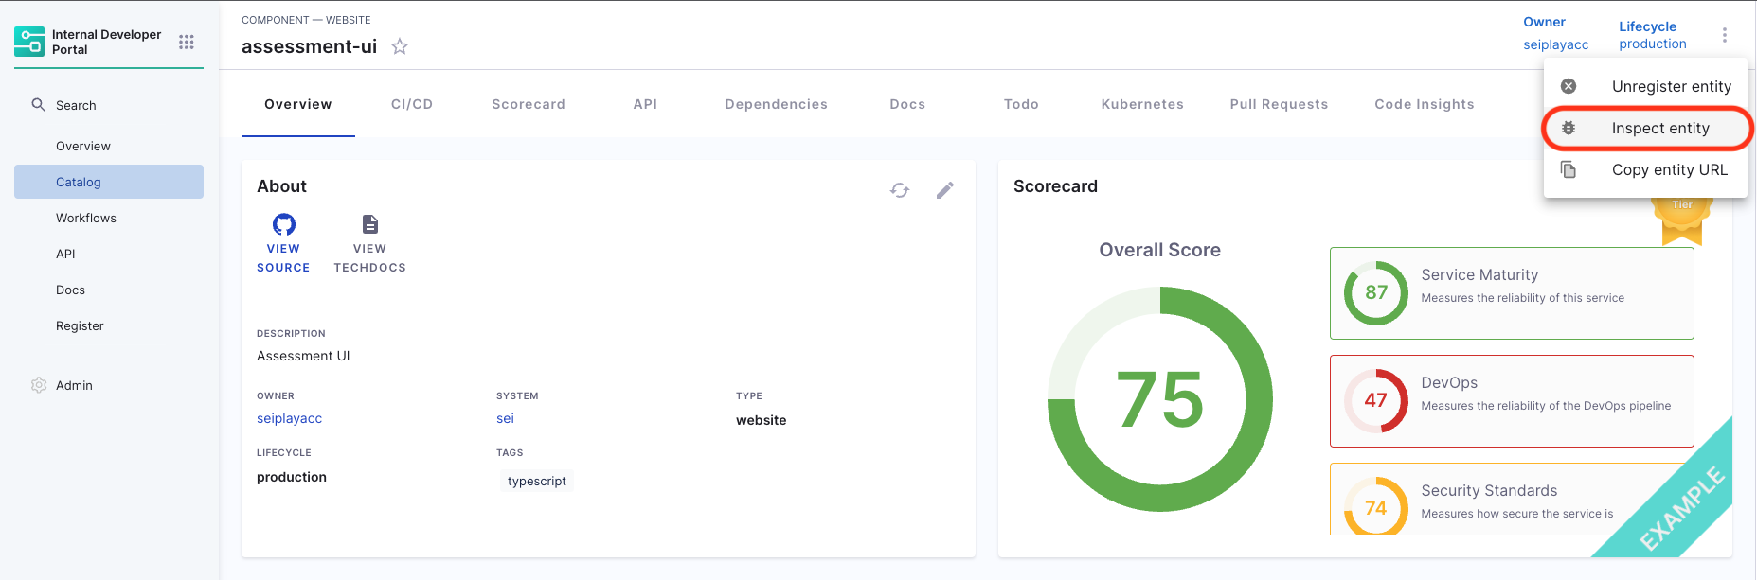Viewport: 1757px width, 580px height.
Task: Choose Inspect entity from the menu
Action: (1659, 129)
